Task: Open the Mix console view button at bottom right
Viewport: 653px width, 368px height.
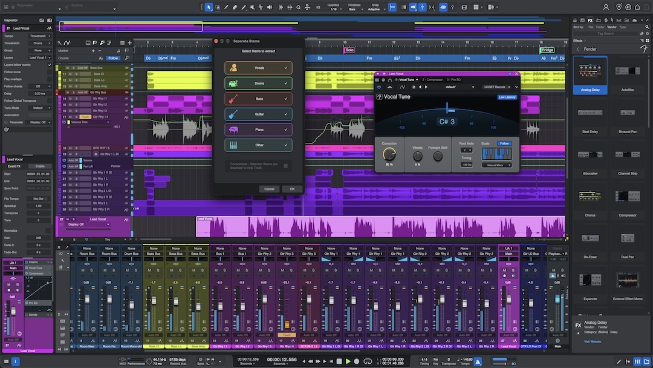Action: 637,361
